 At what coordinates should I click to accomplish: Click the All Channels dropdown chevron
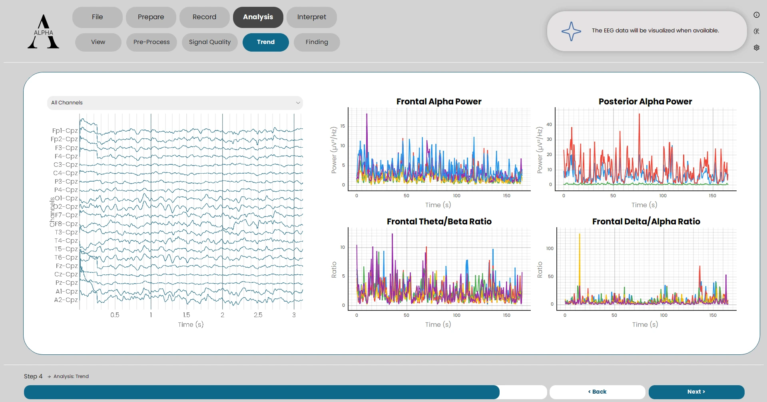298,103
